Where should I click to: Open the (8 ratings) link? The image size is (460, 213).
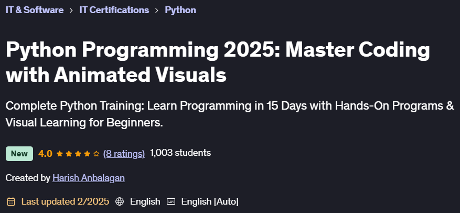pyautogui.click(x=124, y=153)
